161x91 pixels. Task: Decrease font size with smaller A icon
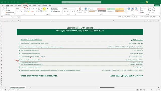coord(33,9)
